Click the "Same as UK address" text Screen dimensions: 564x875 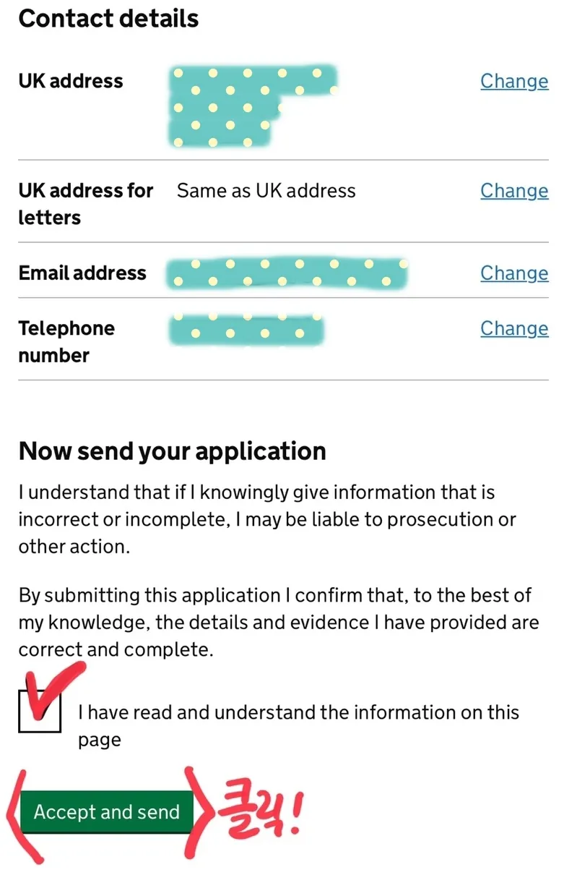[x=266, y=191]
